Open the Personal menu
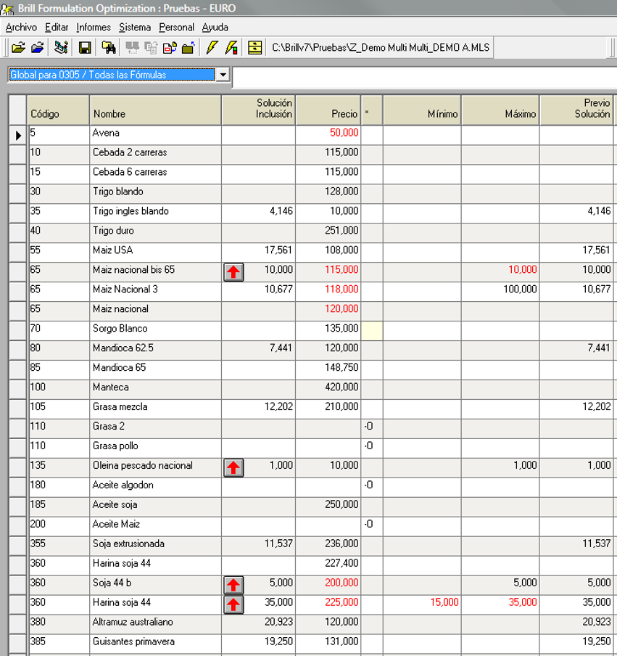 pyautogui.click(x=176, y=27)
